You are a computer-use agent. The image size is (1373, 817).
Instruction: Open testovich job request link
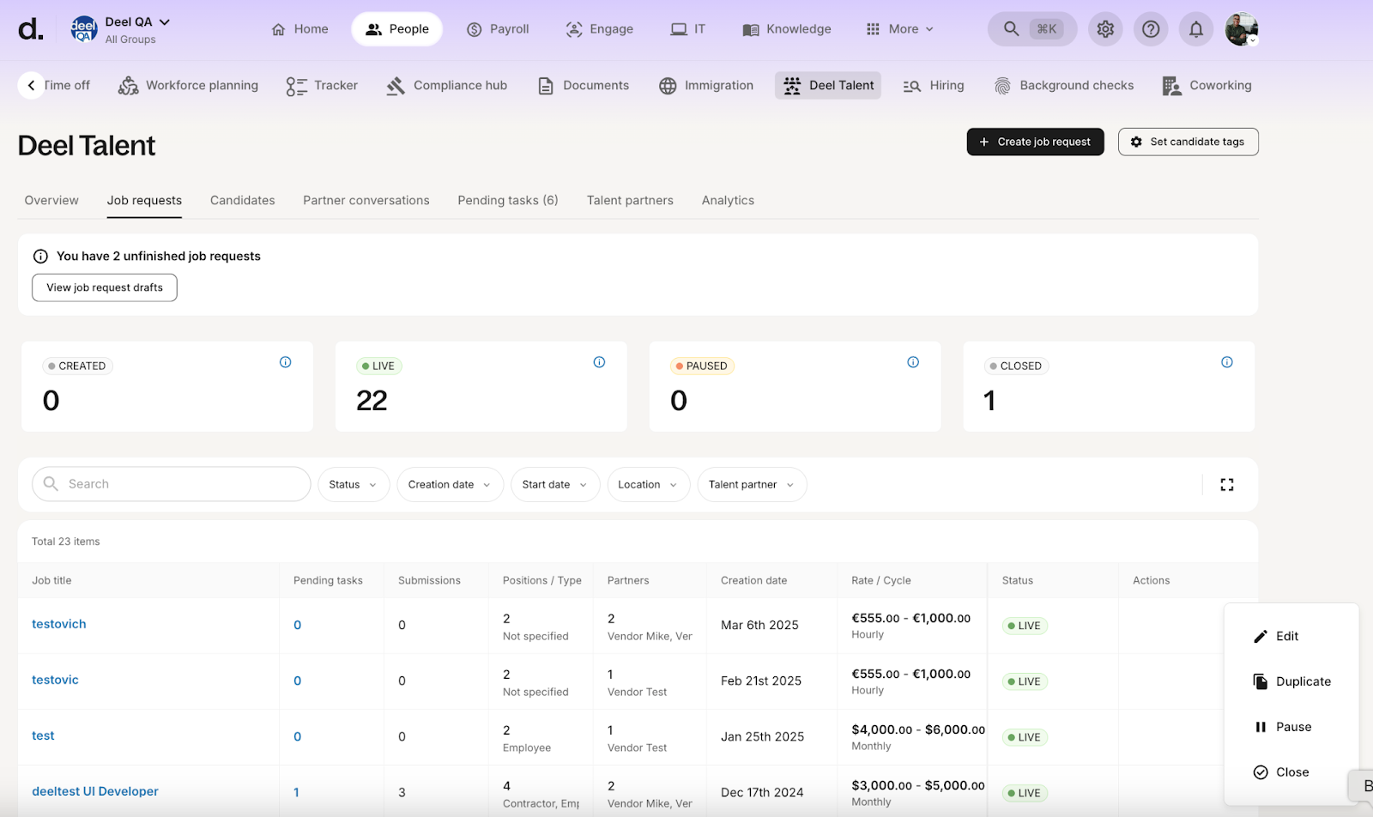pyautogui.click(x=59, y=624)
